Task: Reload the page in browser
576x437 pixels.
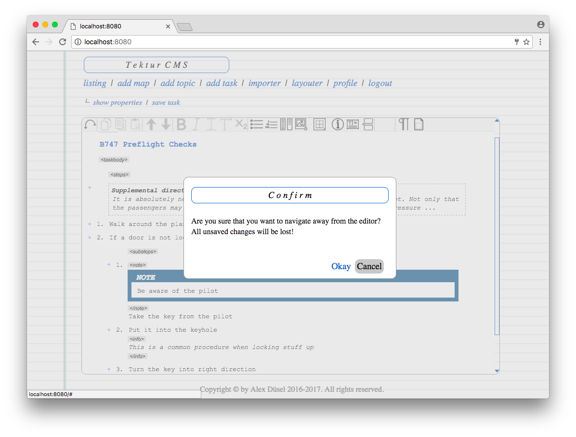Action: [x=63, y=42]
